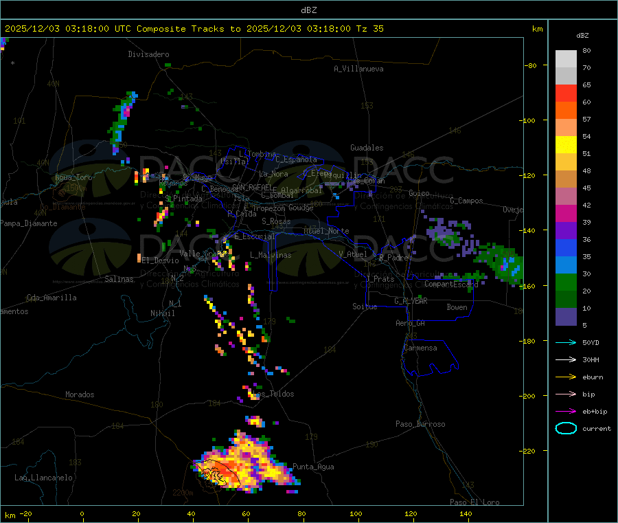Click the 'Paso_El_Loro' map label

[474, 502]
